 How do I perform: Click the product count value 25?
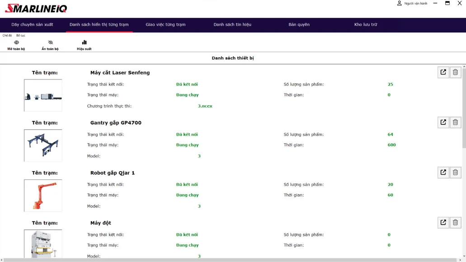click(x=390, y=84)
